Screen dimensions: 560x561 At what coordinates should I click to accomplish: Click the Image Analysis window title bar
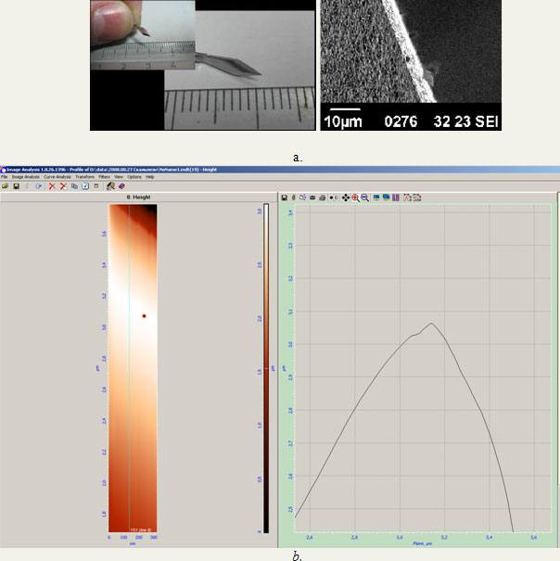click(280, 170)
